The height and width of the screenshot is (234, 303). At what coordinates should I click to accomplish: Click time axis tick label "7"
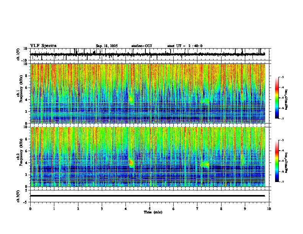point(197,209)
